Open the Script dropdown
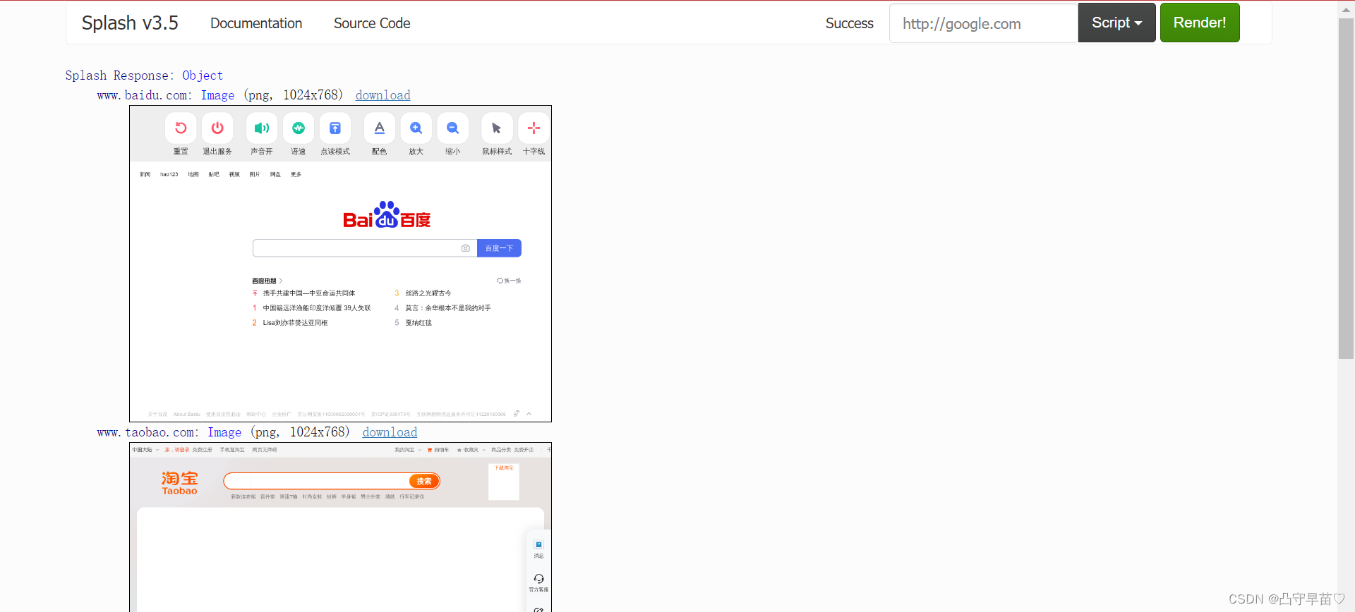The height and width of the screenshot is (612, 1355). pos(1116,23)
